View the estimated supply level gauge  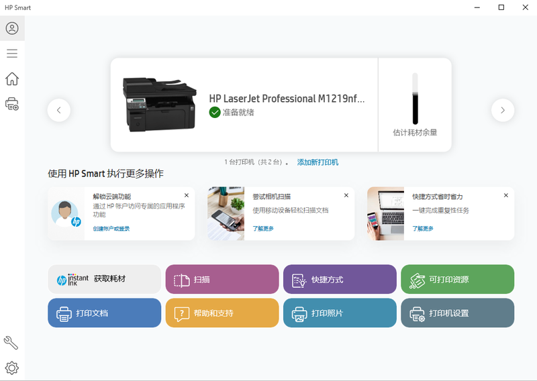(x=415, y=99)
